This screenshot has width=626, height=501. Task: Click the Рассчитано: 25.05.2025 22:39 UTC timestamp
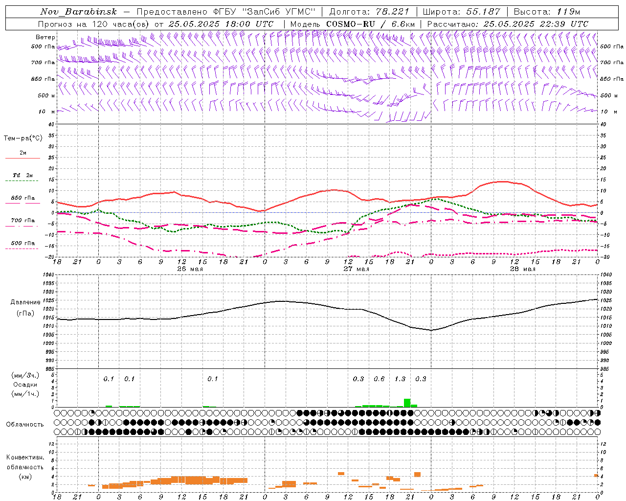(508, 24)
